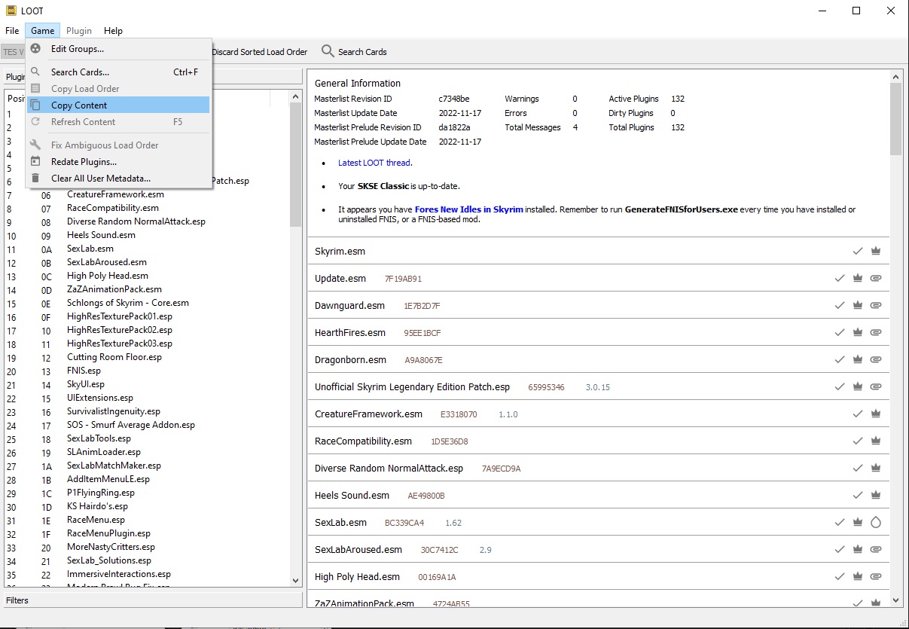This screenshot has height=629, width=909.
Task: Click the paperclip icon on SexLabAroused.esm card
Action: pyautogui.click(x=875, y=549)
